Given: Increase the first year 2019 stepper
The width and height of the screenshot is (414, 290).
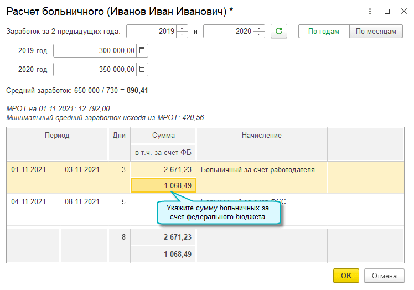Looking at the screenshot, I should click(x=182, y=29).
